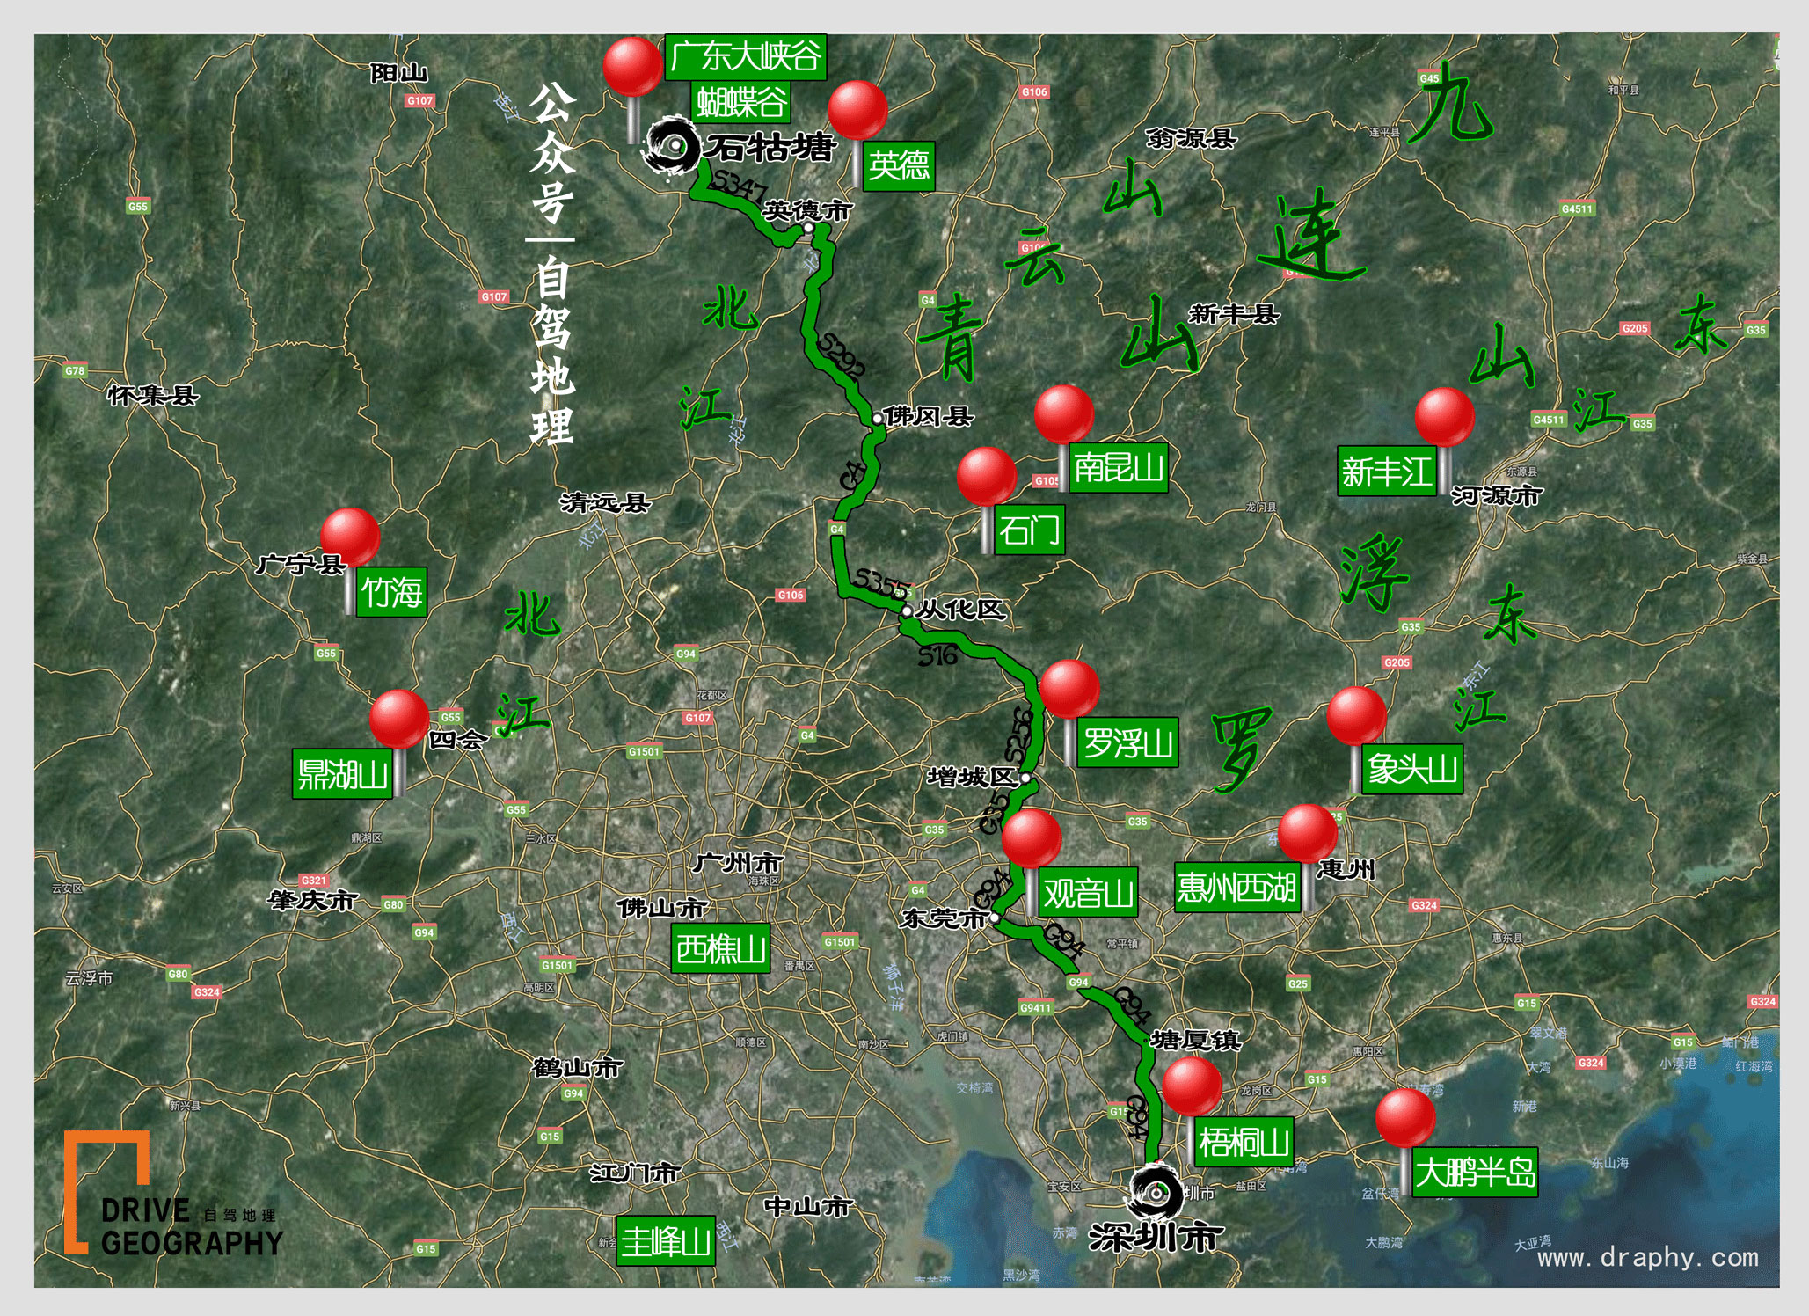Viewport: 1809px width, 1316px height.
Task: Click the red pin above 象头山 label
Action: (x=1357, y=716)
